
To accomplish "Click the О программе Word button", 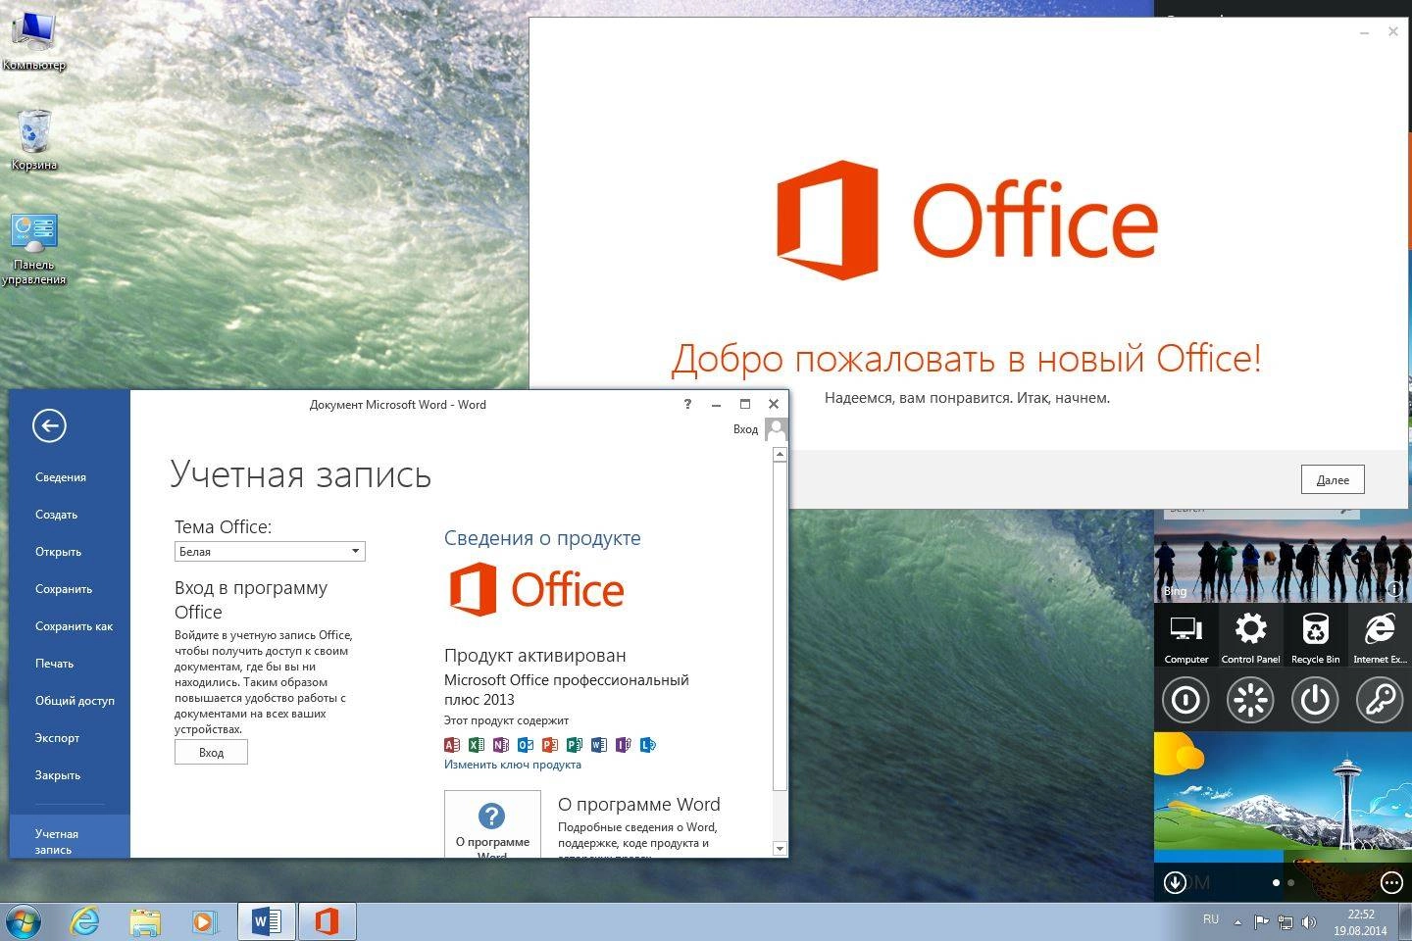I will point(492,824).
